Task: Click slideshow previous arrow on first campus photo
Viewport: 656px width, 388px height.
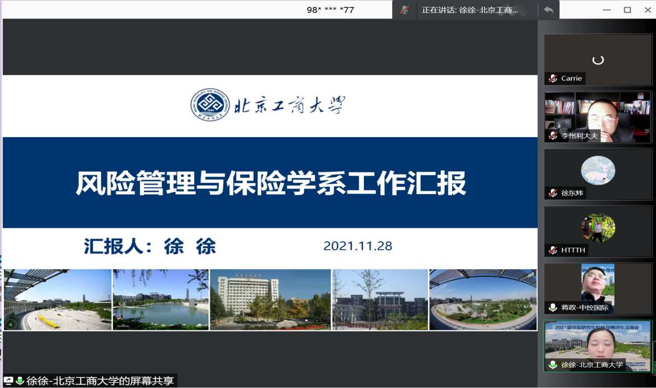Action: (x=11, y=324)
